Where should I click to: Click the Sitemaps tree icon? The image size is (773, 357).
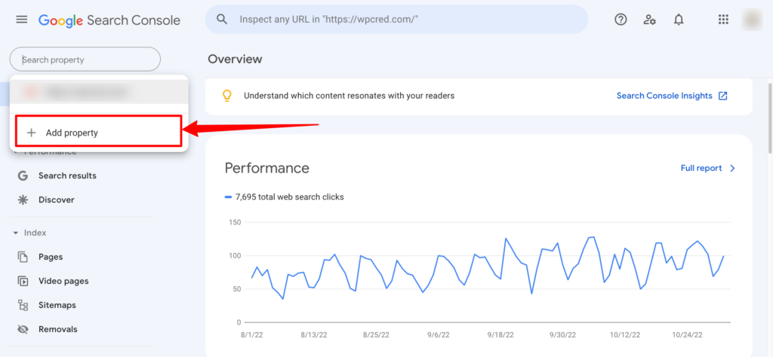23,305
